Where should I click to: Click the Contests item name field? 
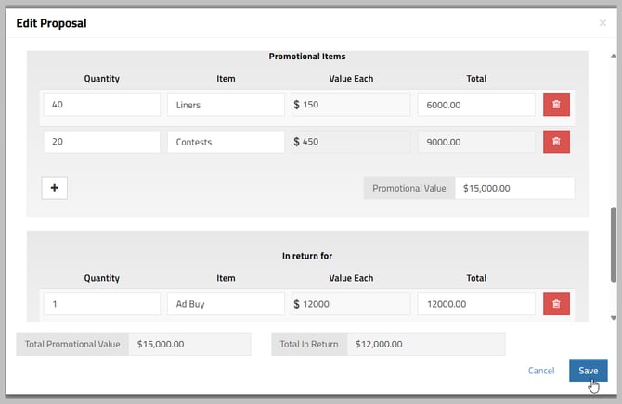click(x=226, y=142)
